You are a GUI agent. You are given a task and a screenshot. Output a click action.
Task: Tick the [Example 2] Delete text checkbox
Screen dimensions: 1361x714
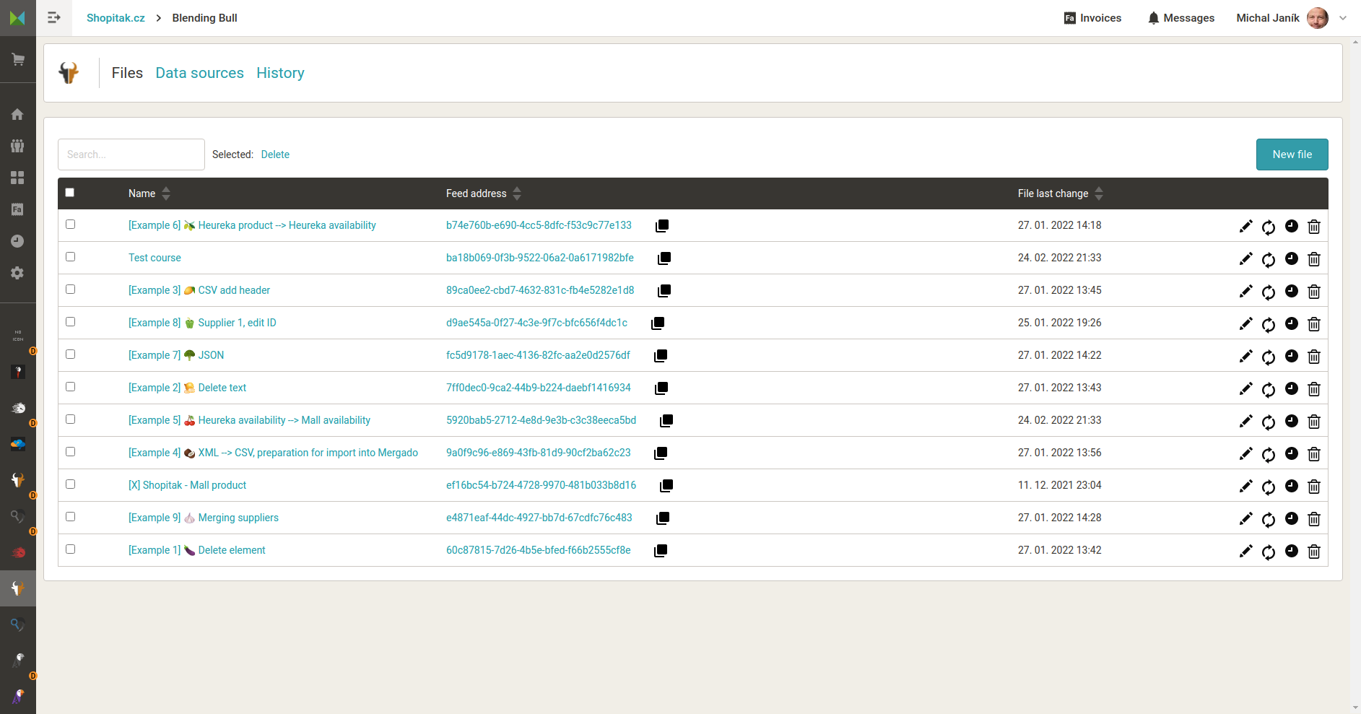70,387
